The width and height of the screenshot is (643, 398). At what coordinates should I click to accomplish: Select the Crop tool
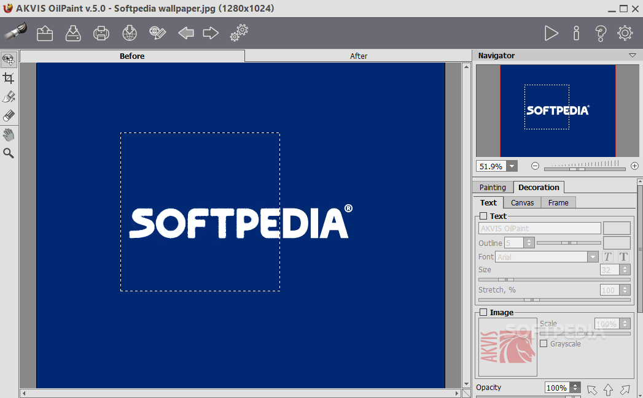9,78
